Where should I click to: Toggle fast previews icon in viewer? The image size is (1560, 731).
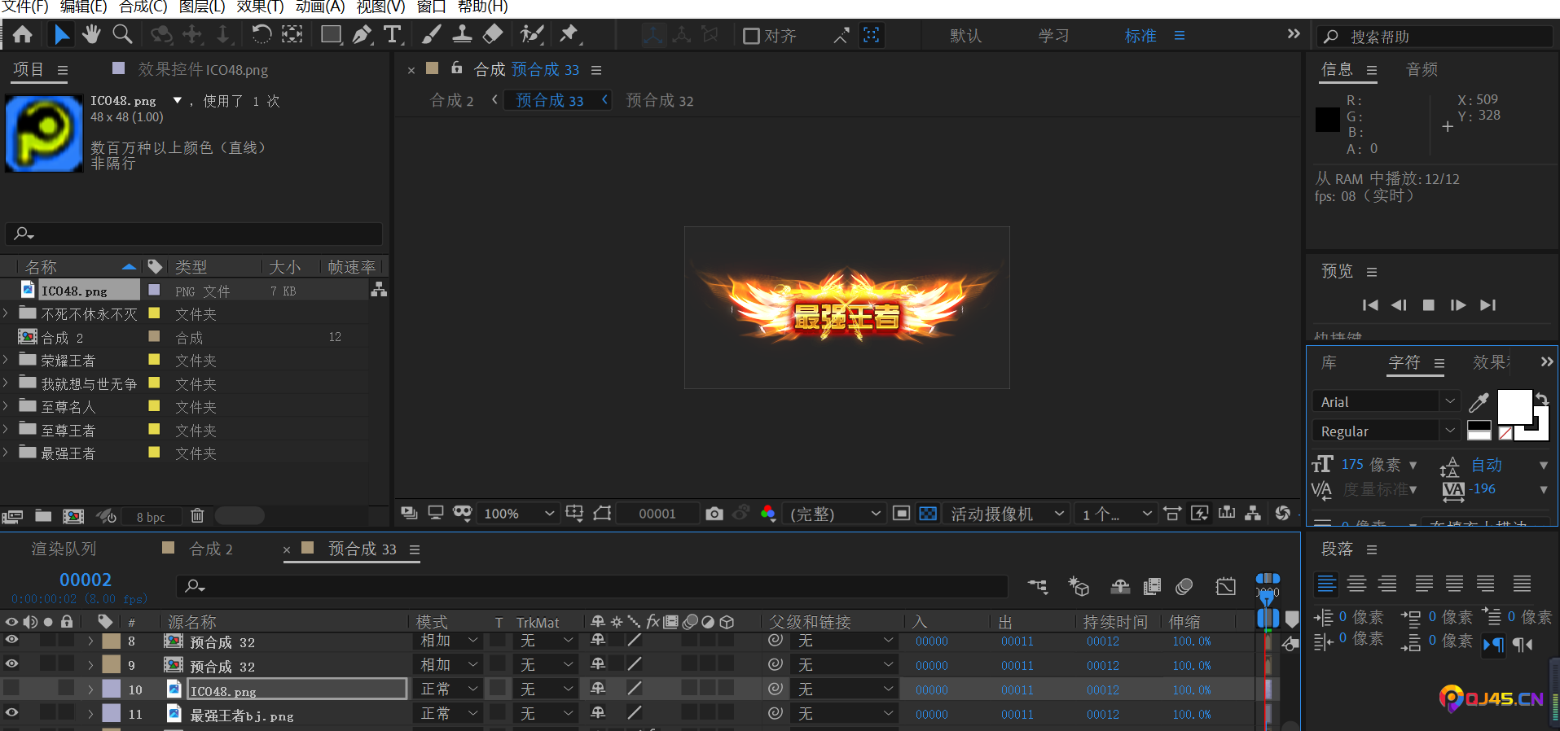click(1199, 513)
